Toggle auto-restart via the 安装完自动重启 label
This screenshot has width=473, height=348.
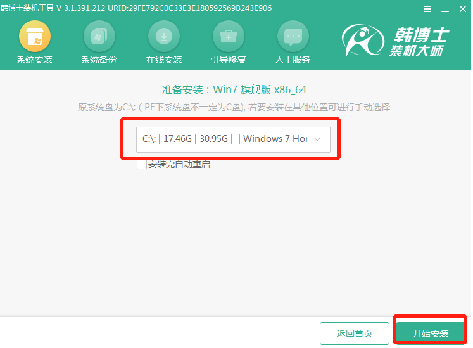179,164
